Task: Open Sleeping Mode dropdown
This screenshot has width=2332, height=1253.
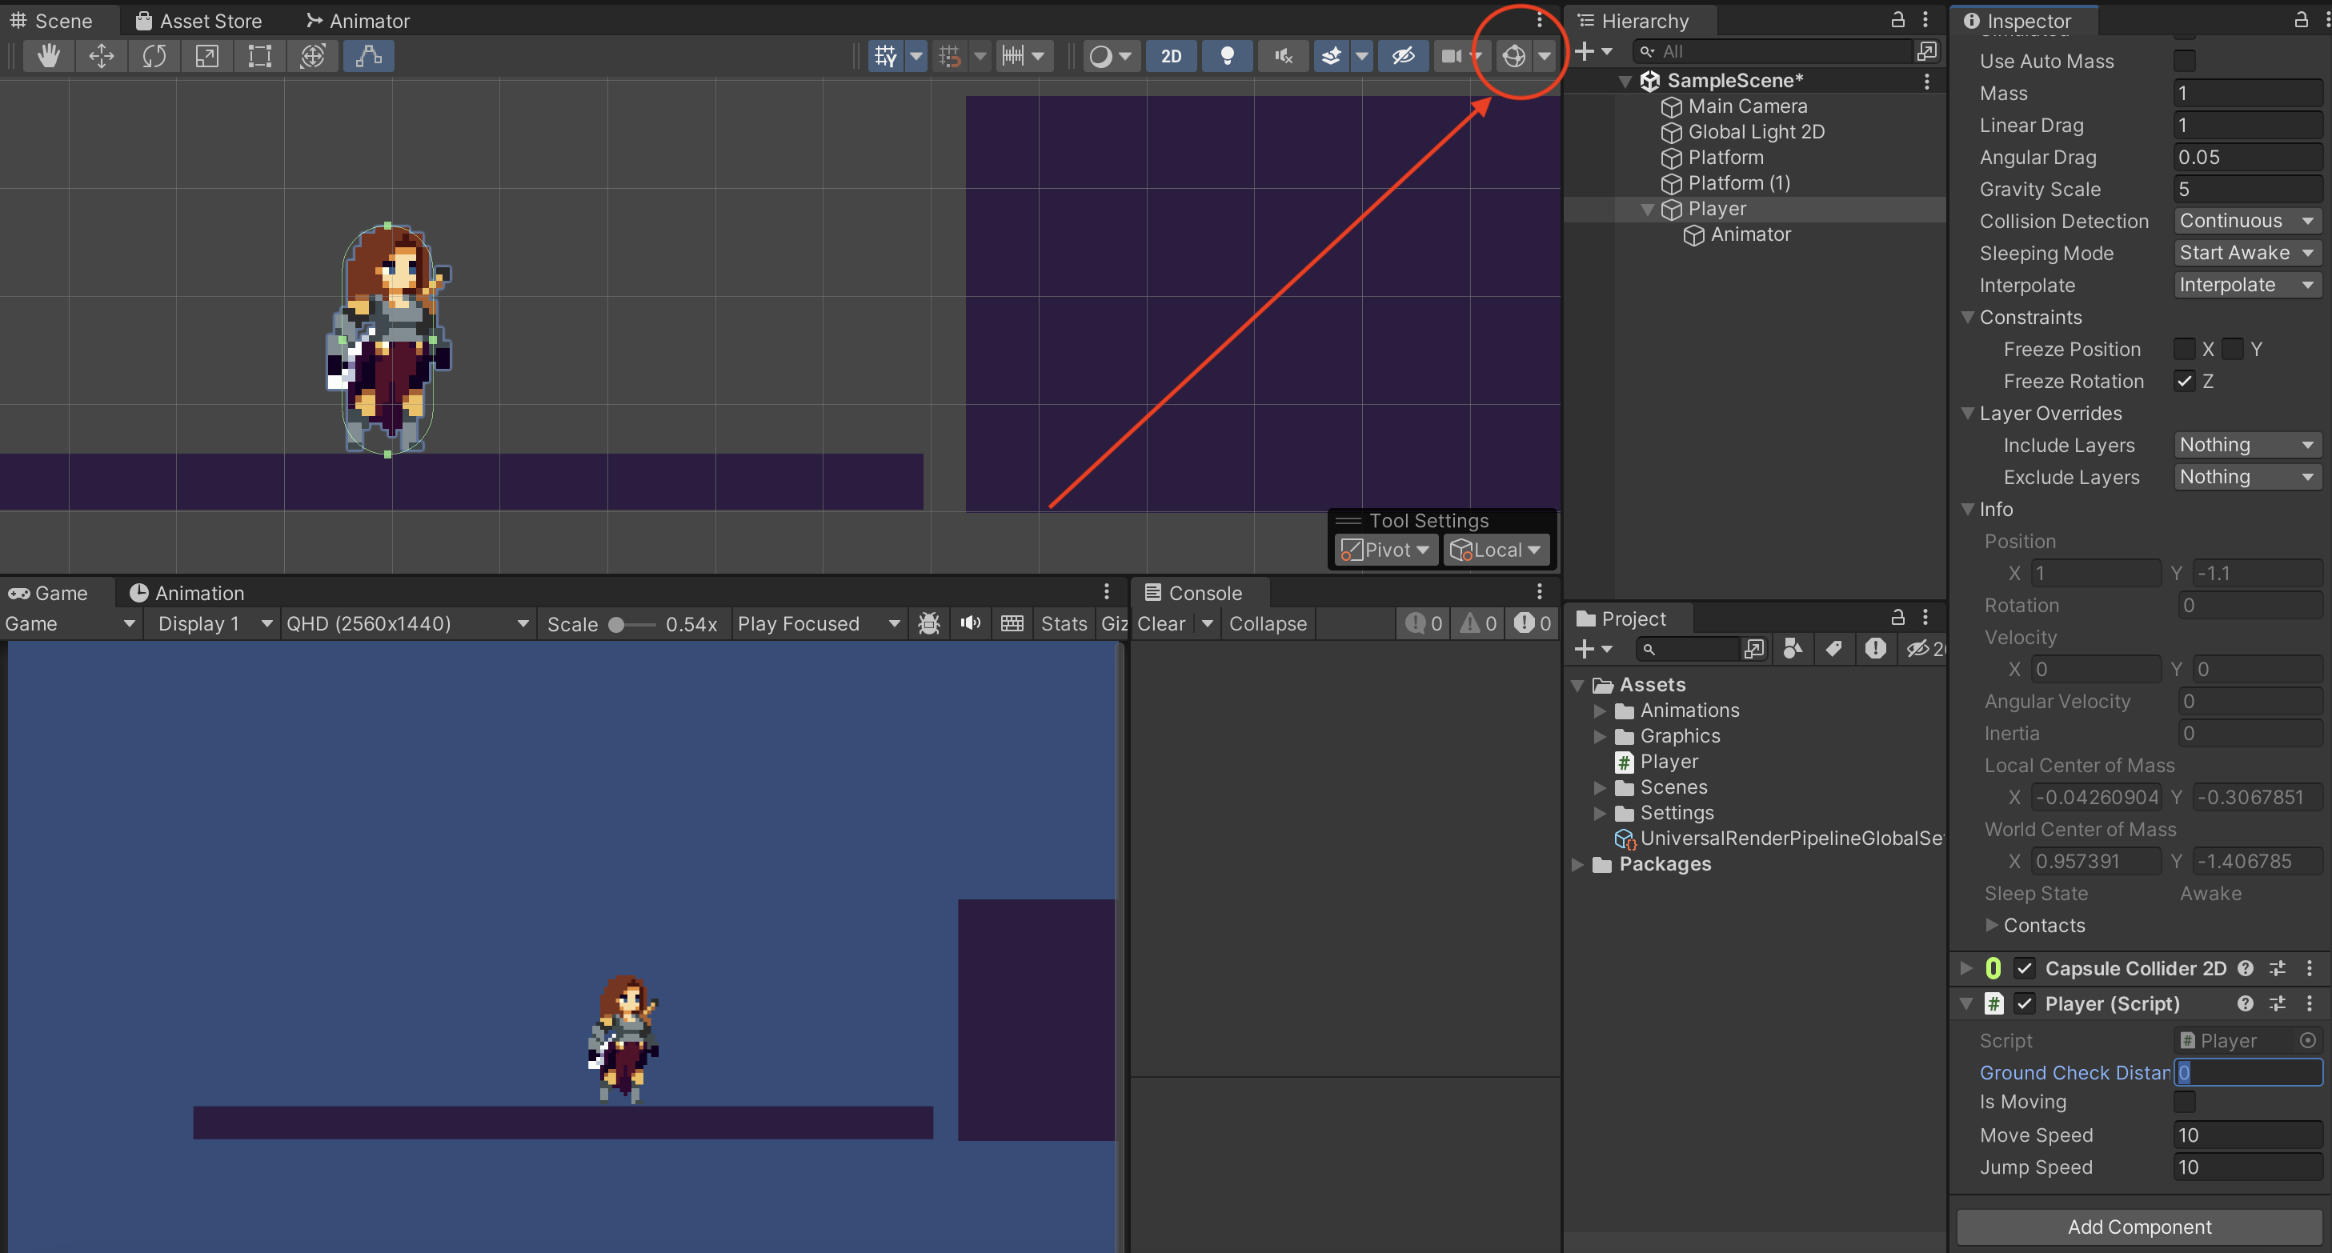Action: [2248, 253]
